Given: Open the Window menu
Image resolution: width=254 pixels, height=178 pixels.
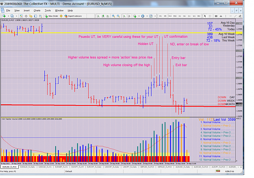Looking at the screenshot, I should point(59,11).
